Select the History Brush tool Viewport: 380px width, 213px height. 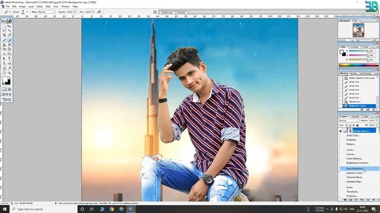9,45
